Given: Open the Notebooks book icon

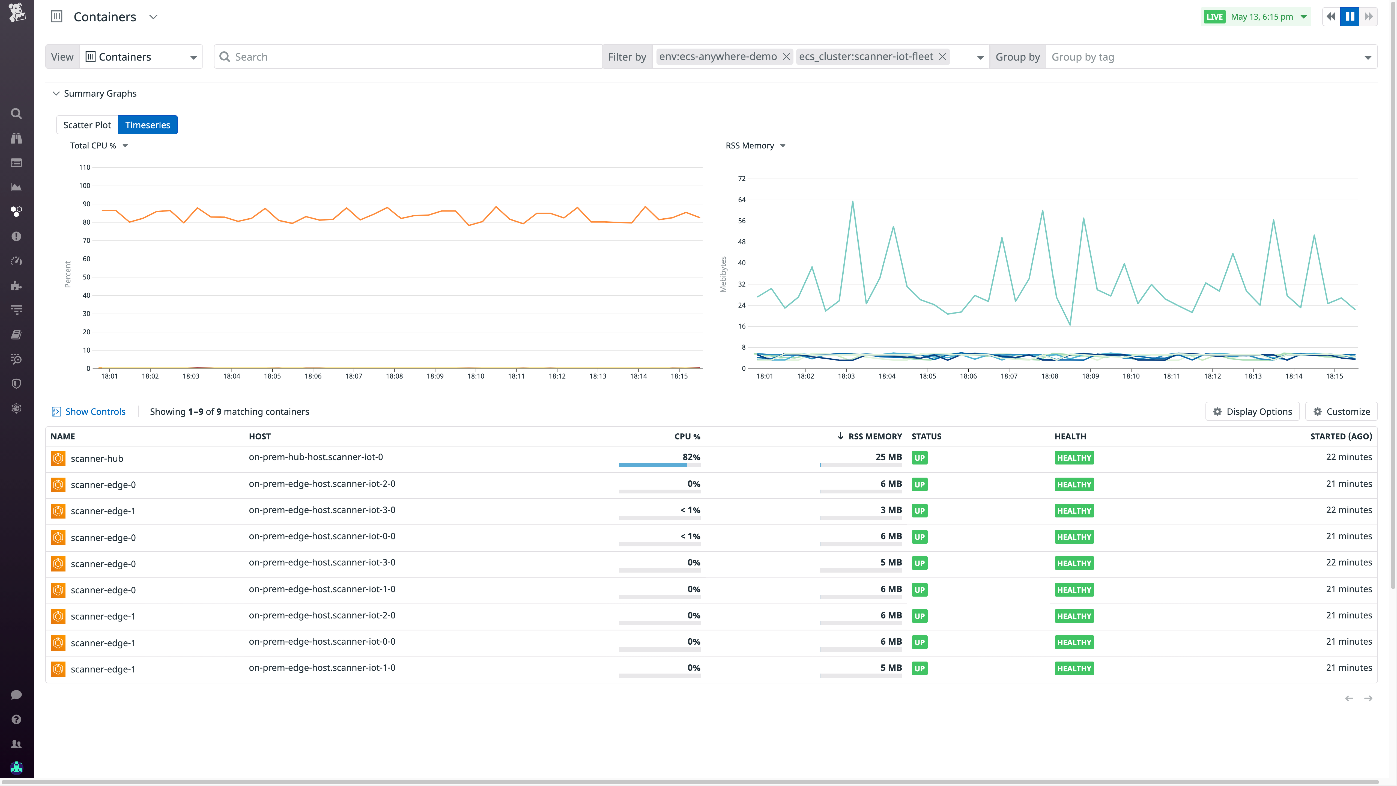Looking at the screenshot, I should pyautogui.click(x=16, y=334).
